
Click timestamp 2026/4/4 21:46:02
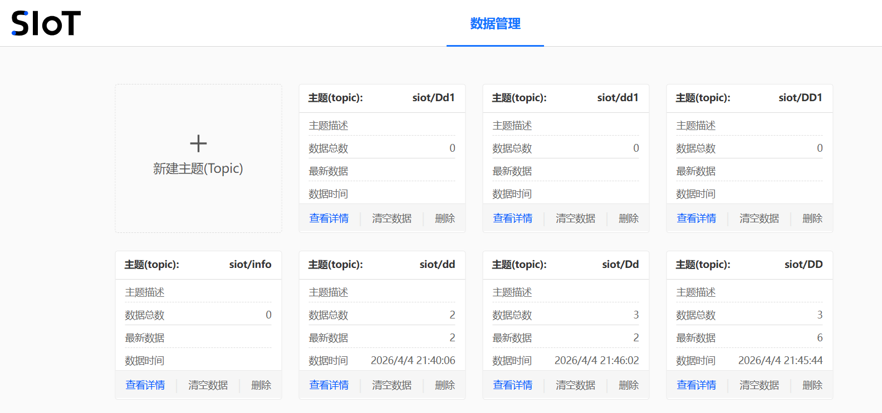[x=597, y=361]
